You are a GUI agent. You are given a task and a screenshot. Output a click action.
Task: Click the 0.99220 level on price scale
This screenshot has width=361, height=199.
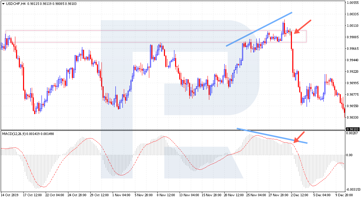point(353,72)
